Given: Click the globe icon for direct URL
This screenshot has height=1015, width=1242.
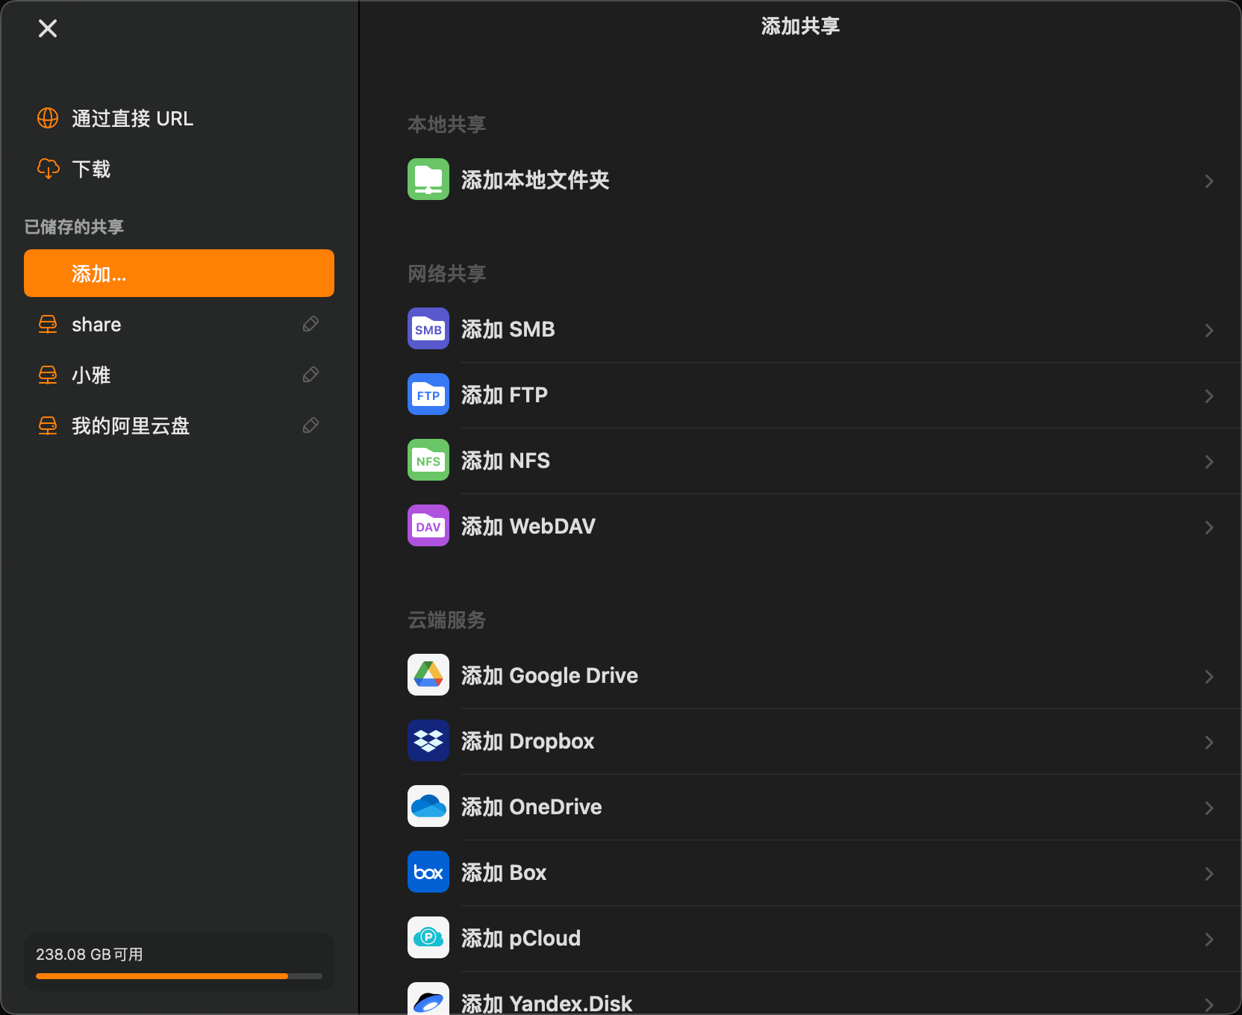Looking at the screenshot, I should pos(48,118).
